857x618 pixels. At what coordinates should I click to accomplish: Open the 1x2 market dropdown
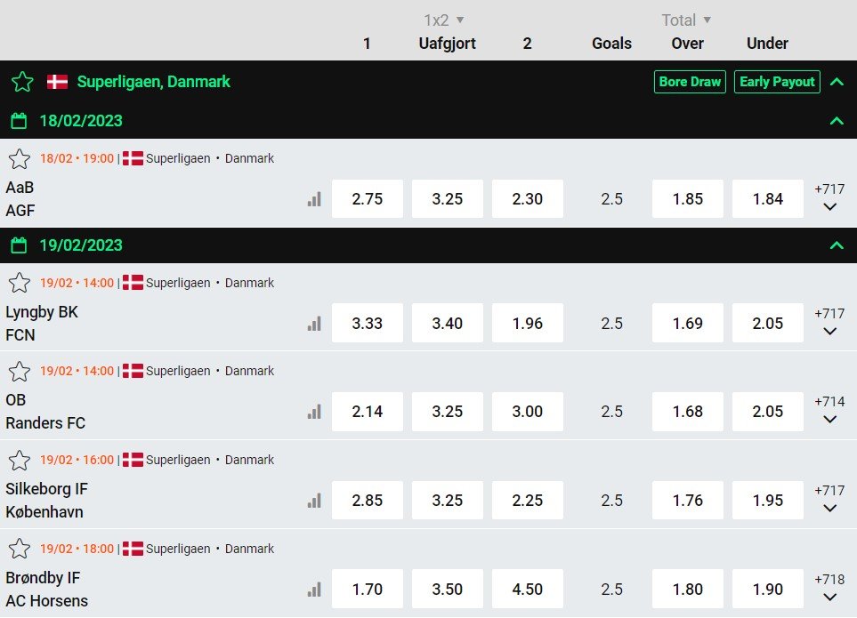pyautogui.click(x=445, y=20)
